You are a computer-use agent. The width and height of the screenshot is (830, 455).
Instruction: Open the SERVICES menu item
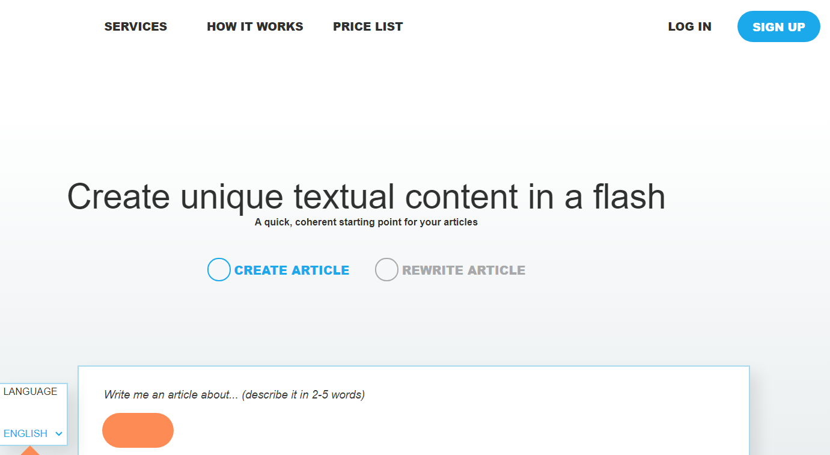coord(136,26)
